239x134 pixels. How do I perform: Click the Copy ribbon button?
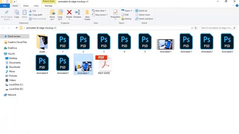tap(16, 14)
